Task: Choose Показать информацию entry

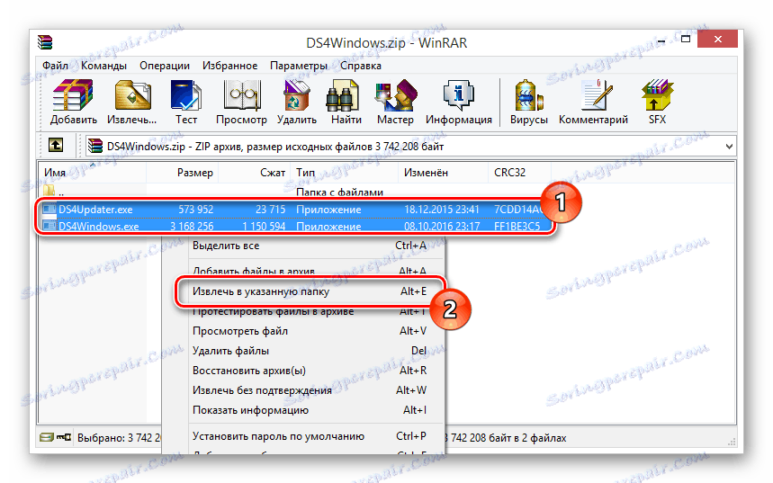Action: click(x=309, y=410)
